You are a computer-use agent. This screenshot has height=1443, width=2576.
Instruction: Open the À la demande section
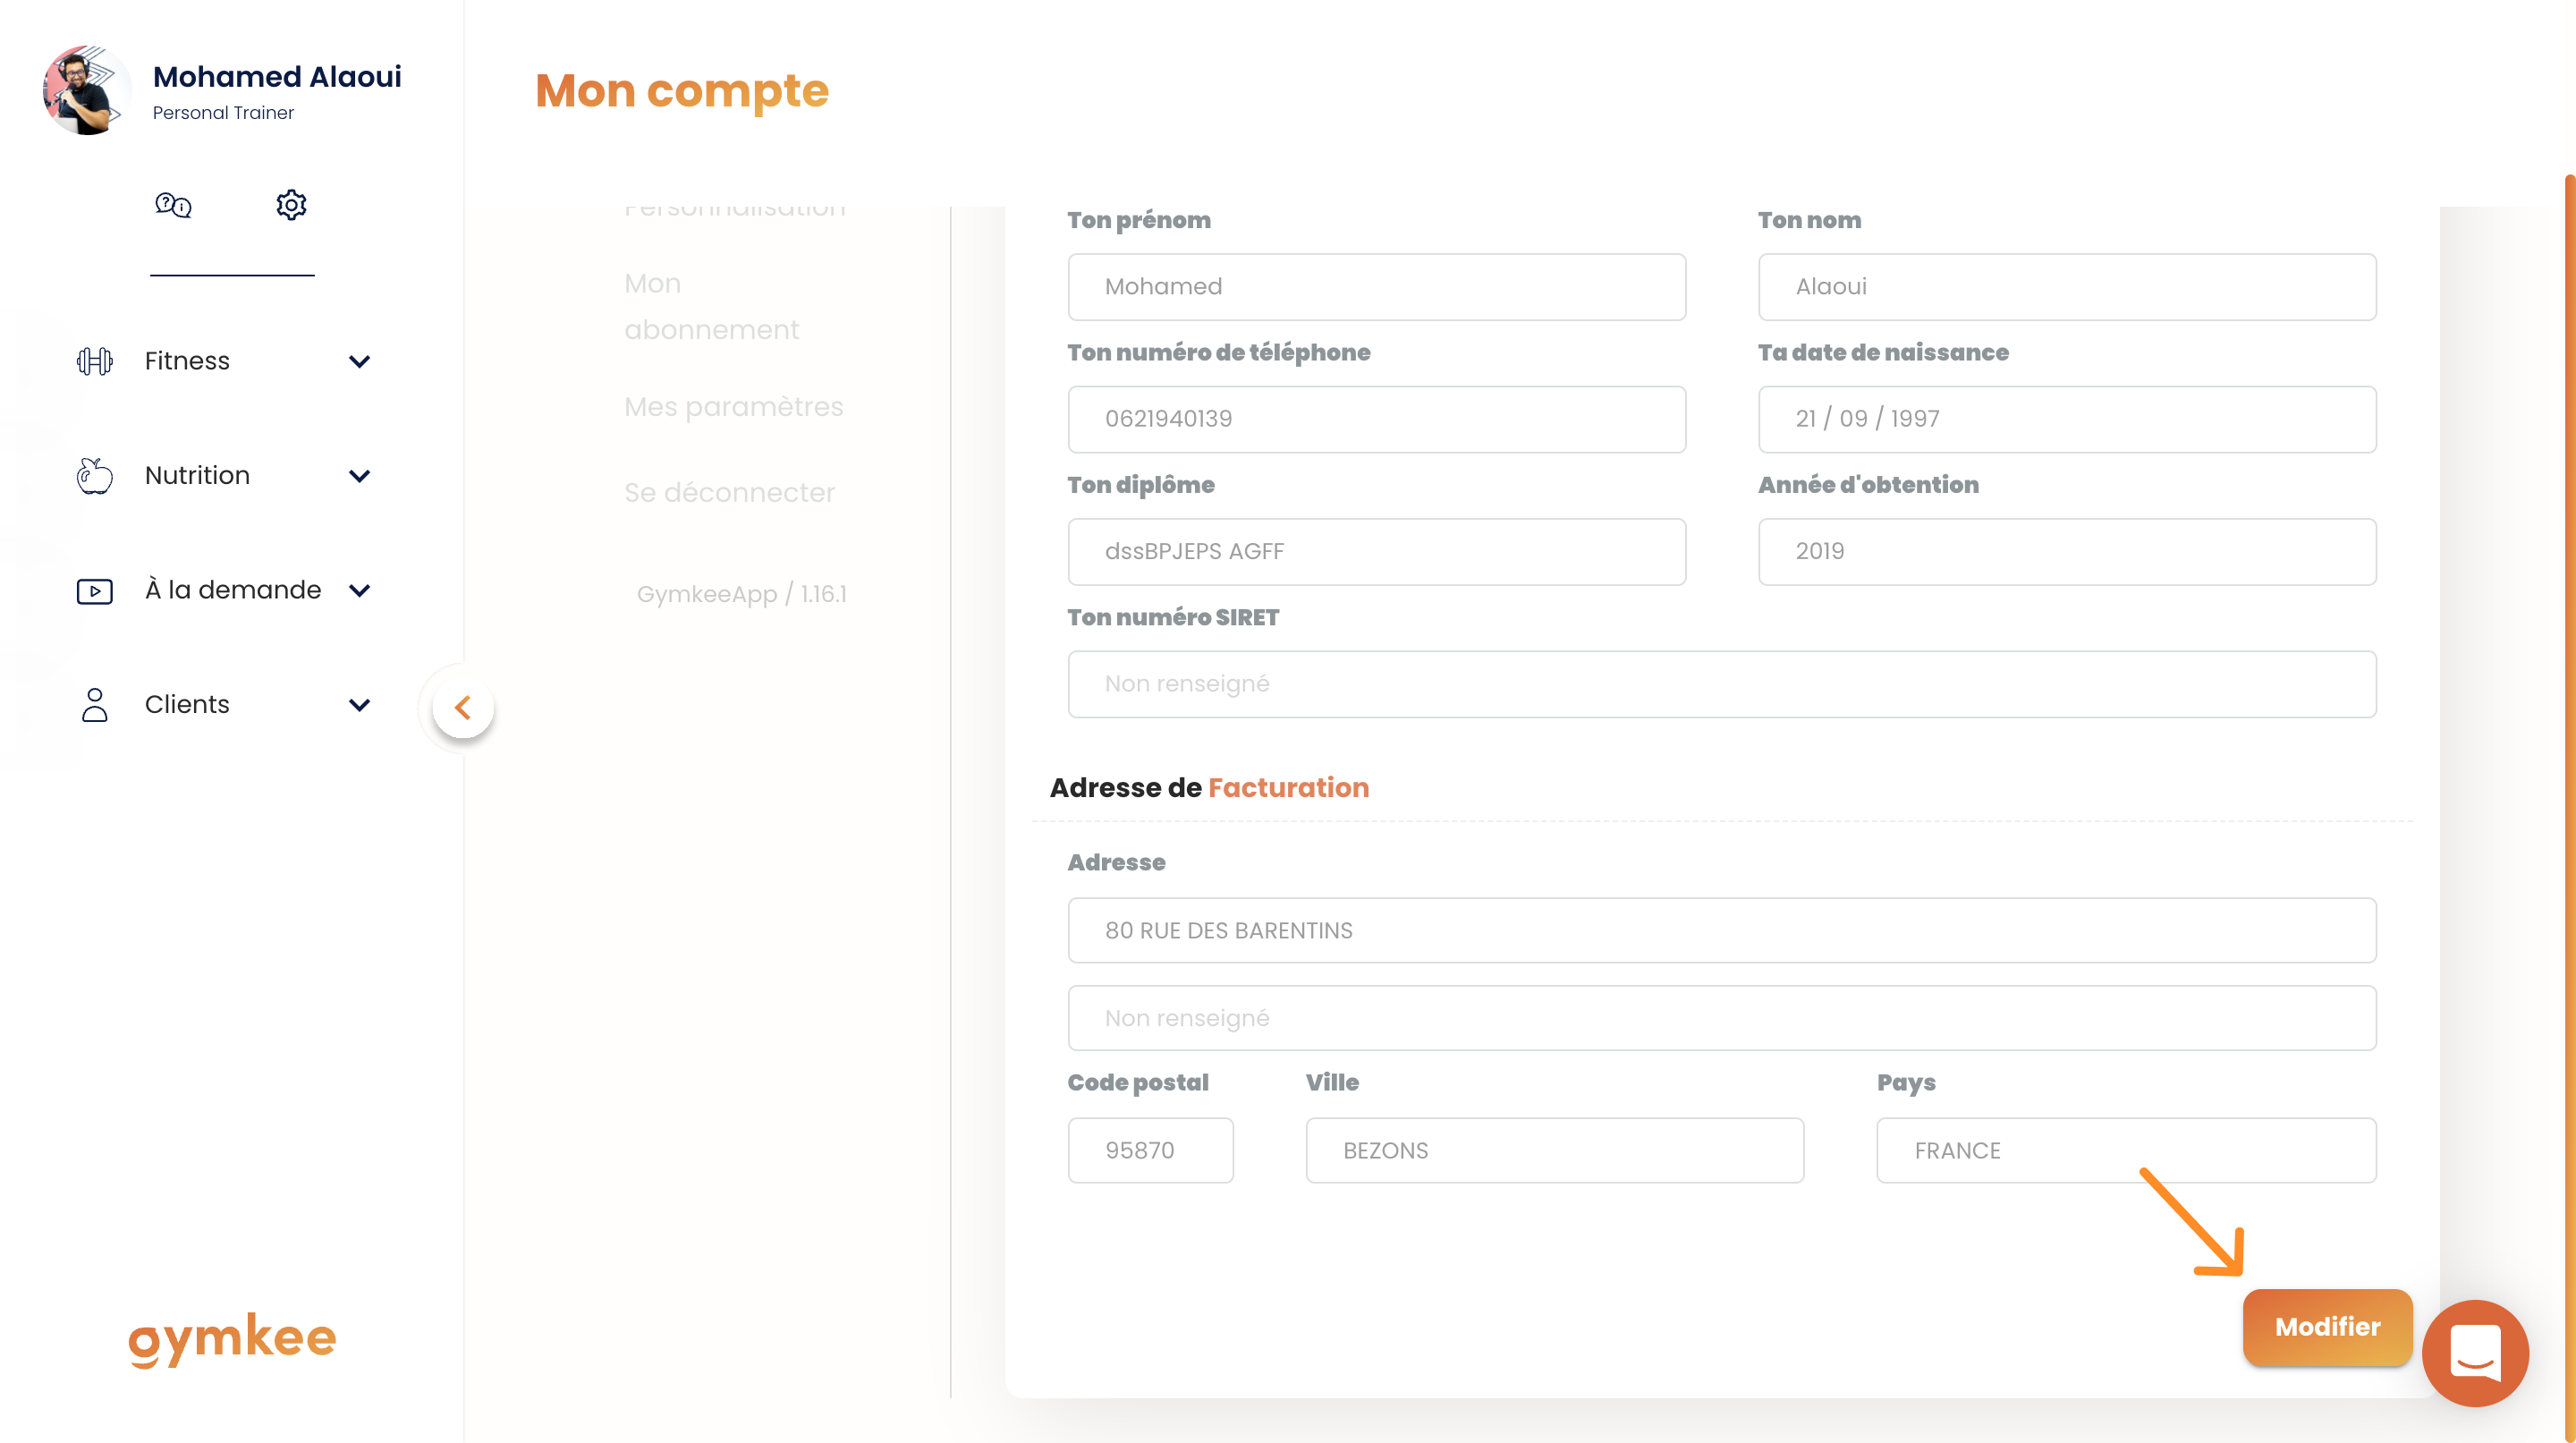(233, 591)
